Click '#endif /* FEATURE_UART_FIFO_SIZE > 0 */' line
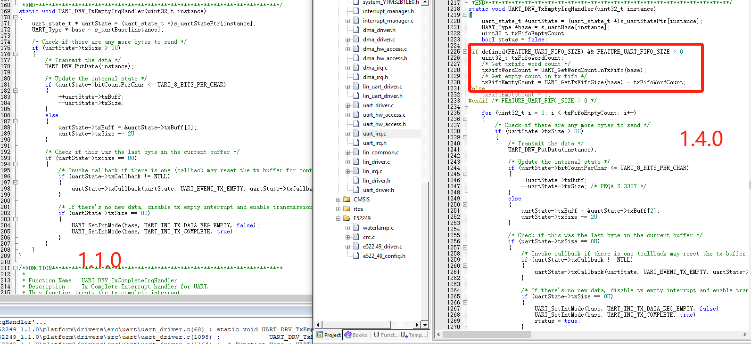This screenshot has height=344, width=751. [x=533, y=101]
